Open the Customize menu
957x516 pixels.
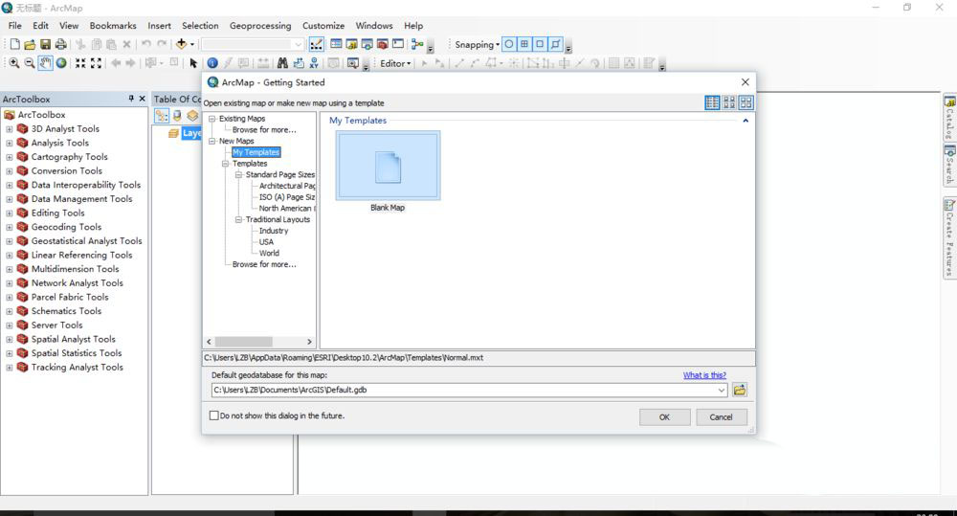(323, 26)
